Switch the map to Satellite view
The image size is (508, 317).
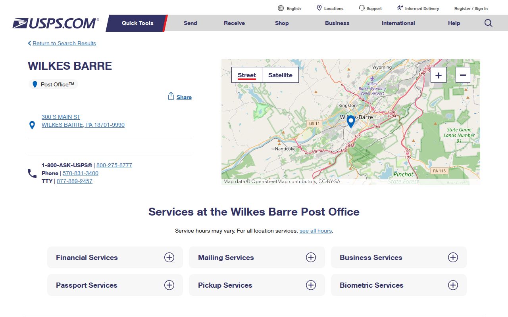(280, 75)
